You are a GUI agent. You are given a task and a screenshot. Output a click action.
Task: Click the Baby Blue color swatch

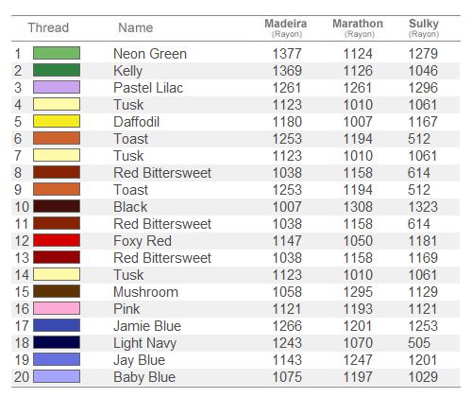[57, 376]
